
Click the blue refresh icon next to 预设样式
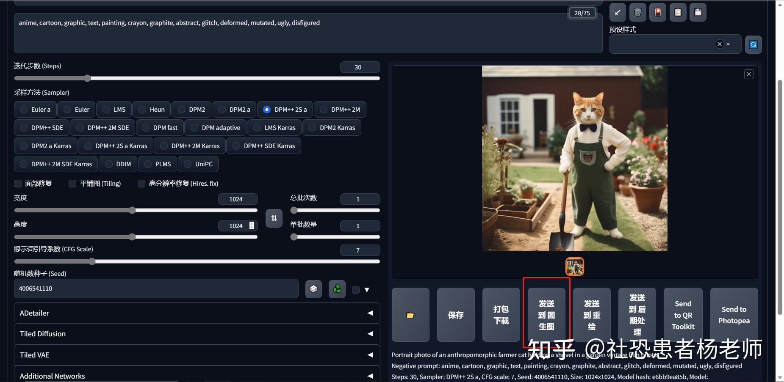(x=753, y=44)
